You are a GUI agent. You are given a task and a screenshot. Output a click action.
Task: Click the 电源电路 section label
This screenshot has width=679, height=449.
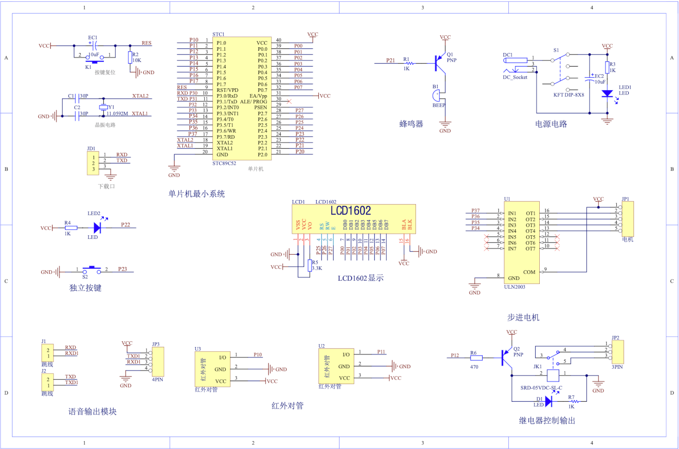(551, 124)
